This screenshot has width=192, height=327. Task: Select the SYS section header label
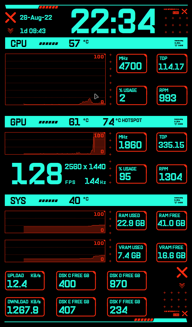point(18,201)
